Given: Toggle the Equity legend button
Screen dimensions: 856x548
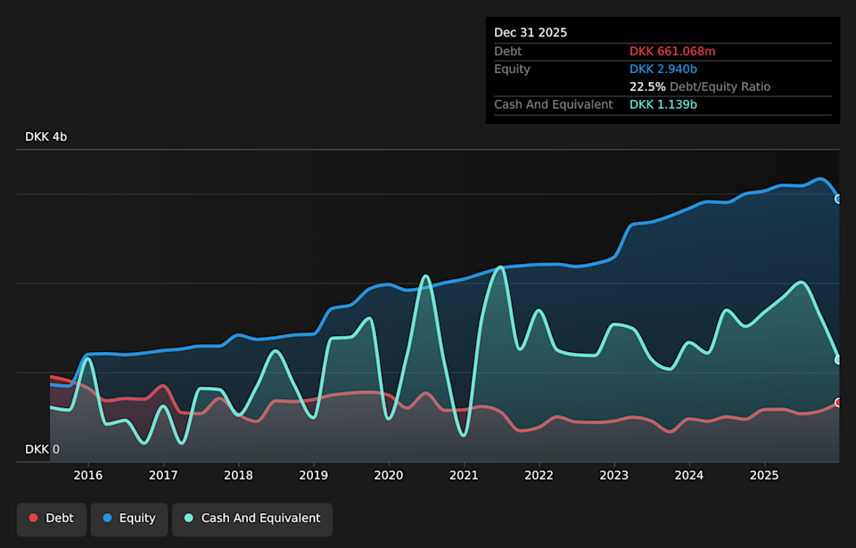Looking at the screenshot, I should point(128,519).
